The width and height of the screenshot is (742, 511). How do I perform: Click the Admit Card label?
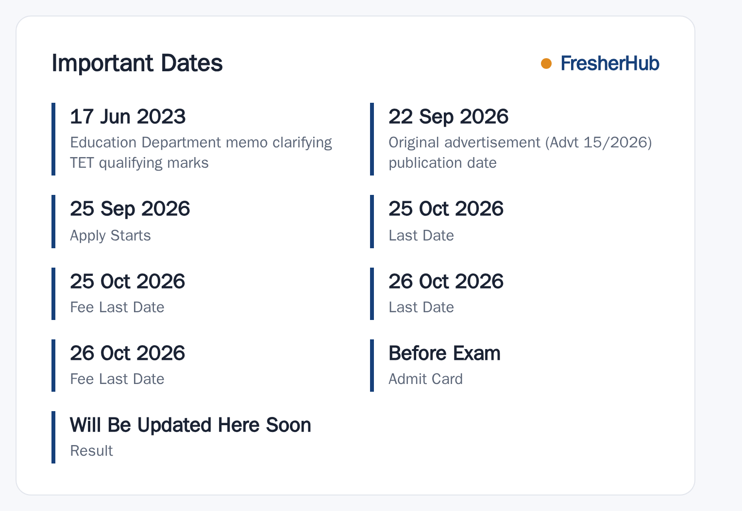pos(425,379)
